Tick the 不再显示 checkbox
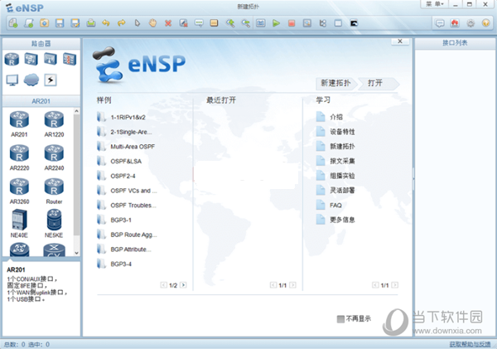 [340, 318]
